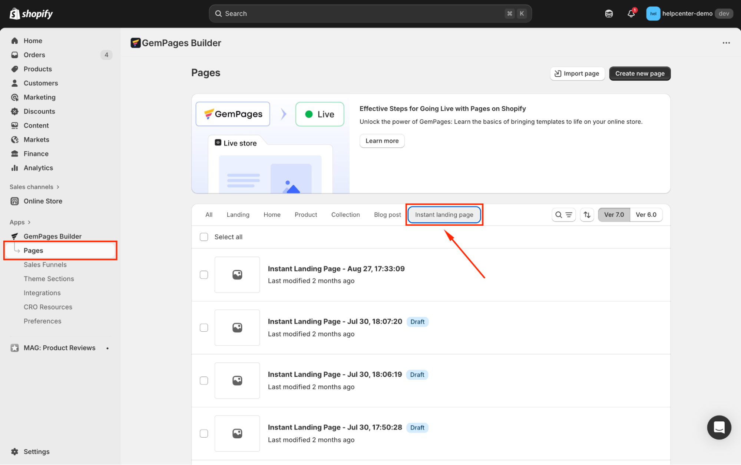Select the Blog post tab
Viewport: 741px width, 465px height.
tap(387, 215)
